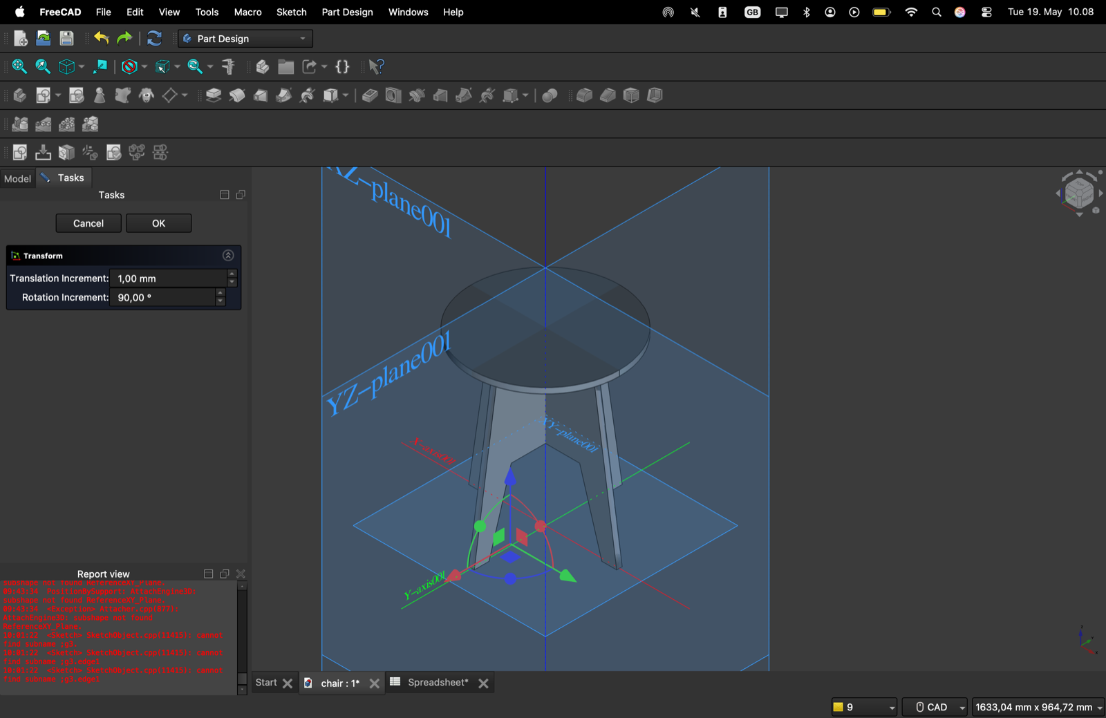Select the Pad tool
The image size is (1106, 718).
(214, 95)
